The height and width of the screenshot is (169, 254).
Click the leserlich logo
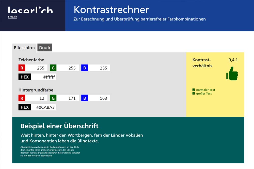(30, 10)
